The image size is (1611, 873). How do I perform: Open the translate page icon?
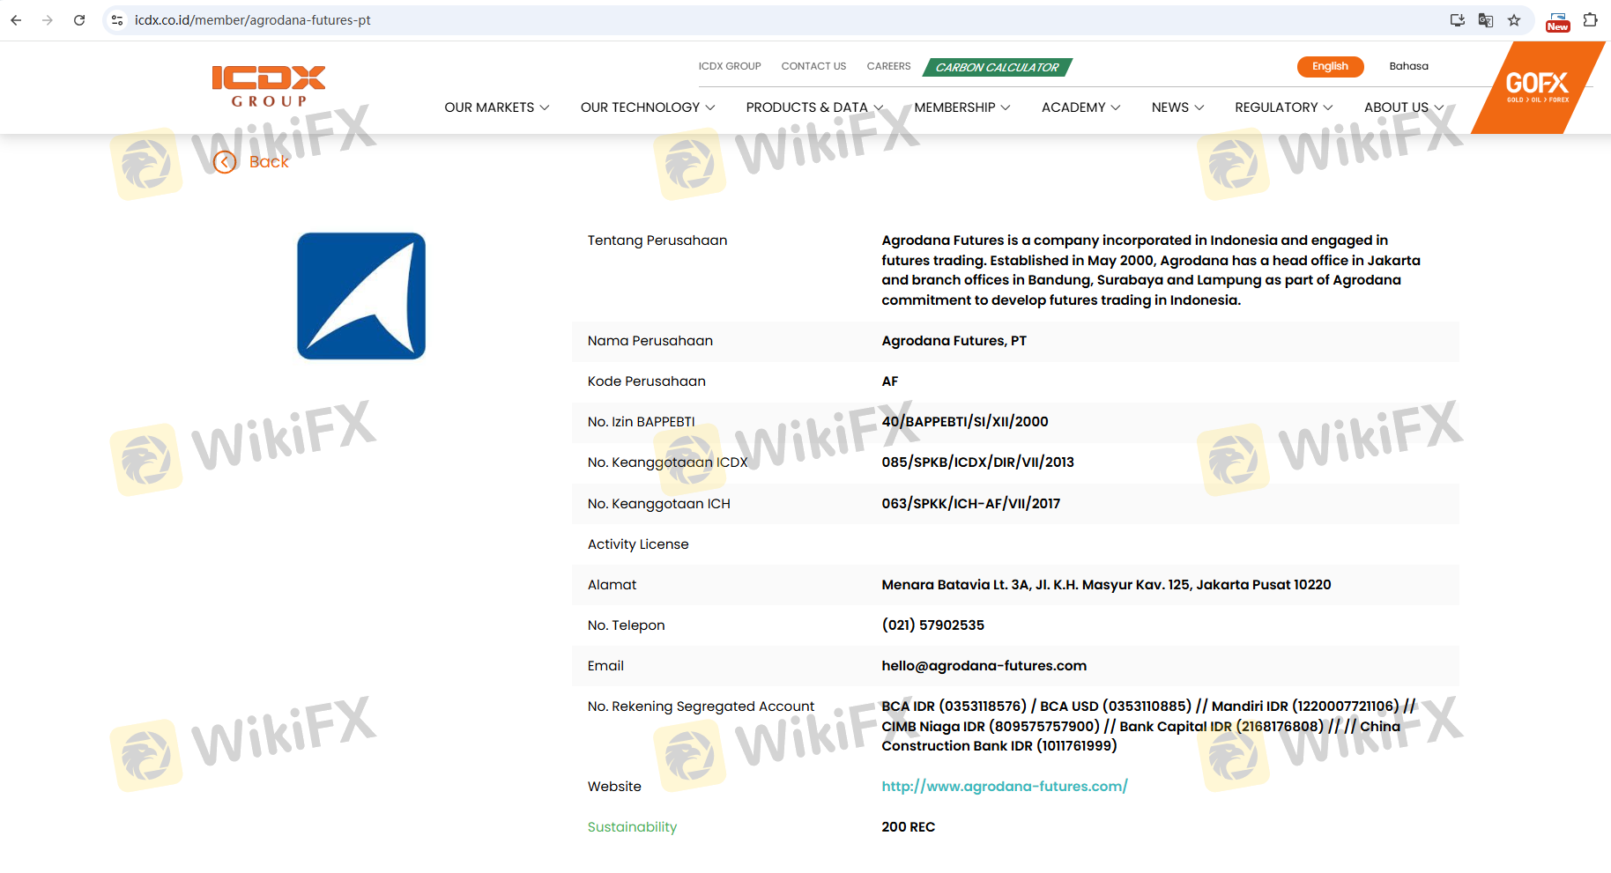click(1486, 20)
